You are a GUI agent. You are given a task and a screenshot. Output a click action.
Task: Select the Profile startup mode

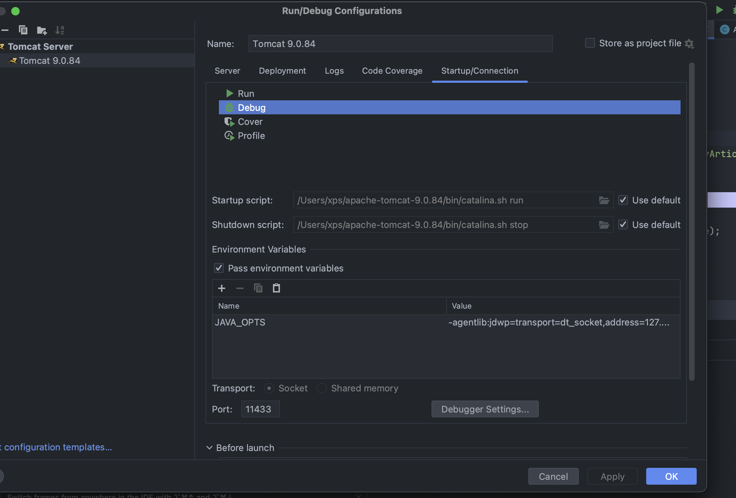[251, 136]
